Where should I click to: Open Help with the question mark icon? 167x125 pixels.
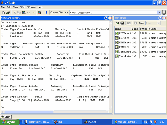click(46, 13)
